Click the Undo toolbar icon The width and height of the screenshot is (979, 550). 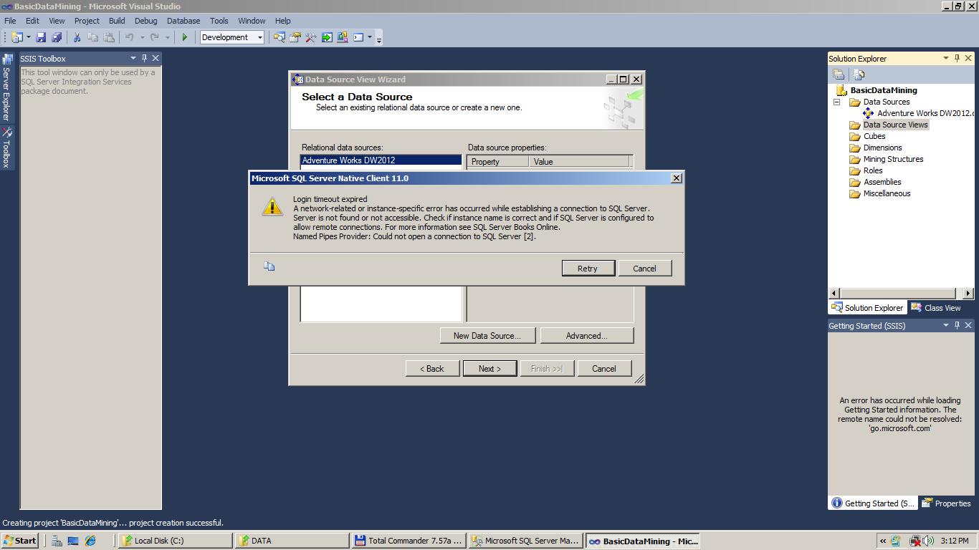point(130,37)
